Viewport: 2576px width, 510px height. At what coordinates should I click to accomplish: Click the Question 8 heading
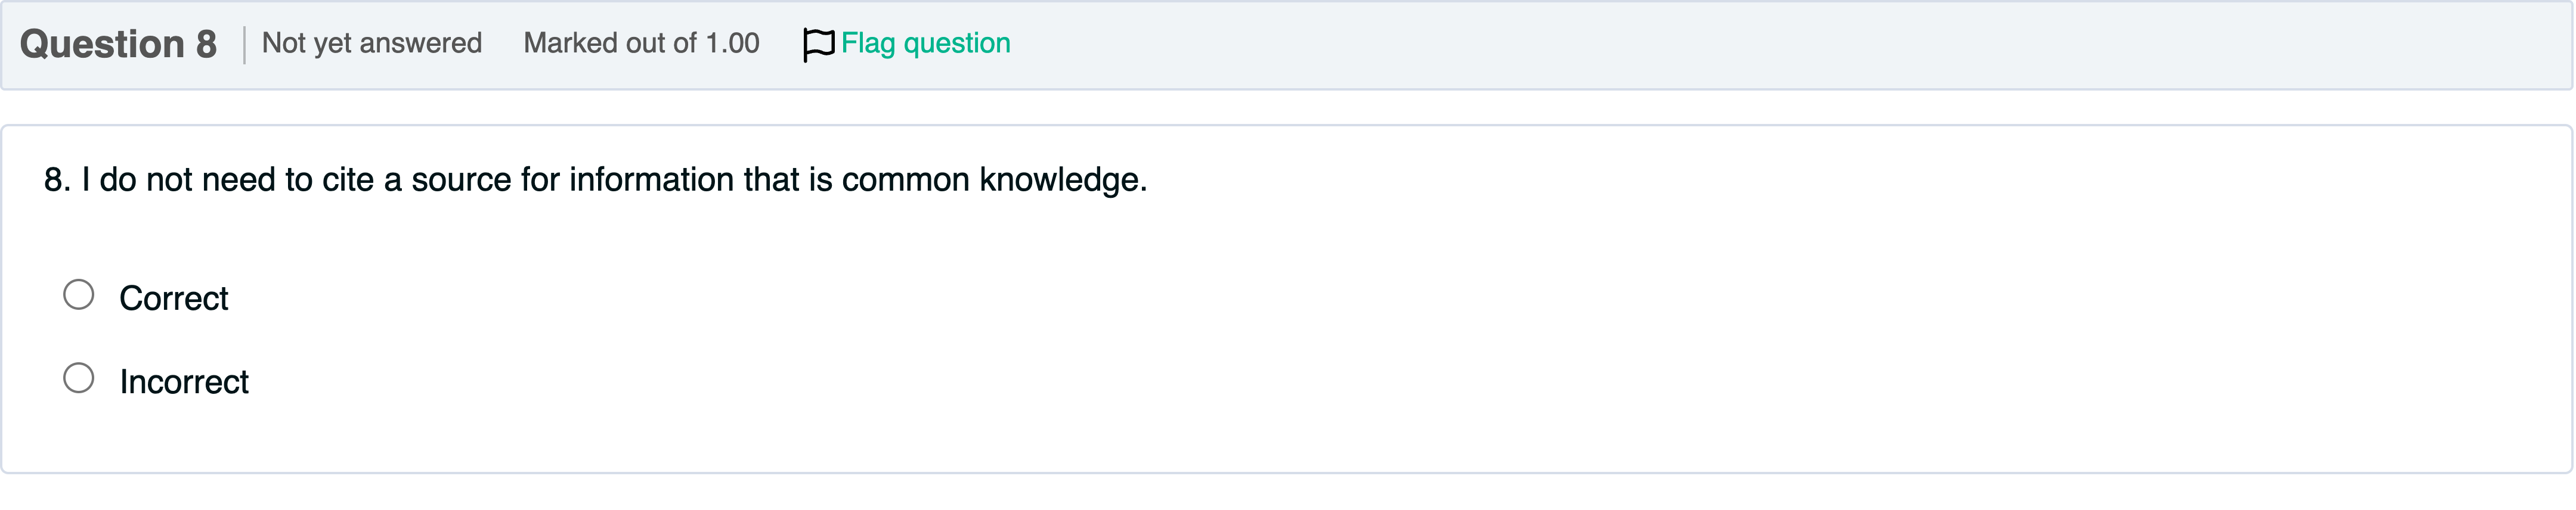tap(118, 44)
